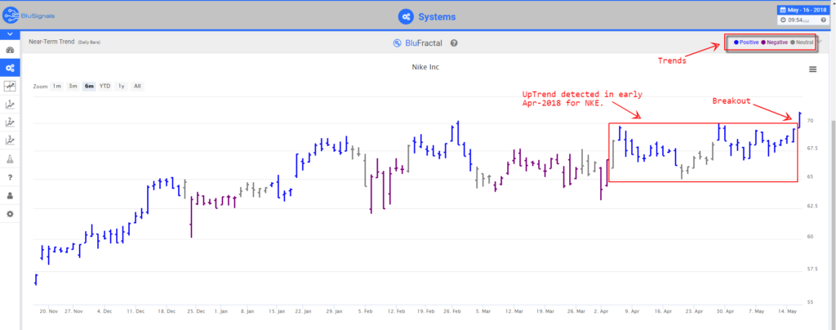Open the question mark help sidebar icon

(x=10, y=177)
